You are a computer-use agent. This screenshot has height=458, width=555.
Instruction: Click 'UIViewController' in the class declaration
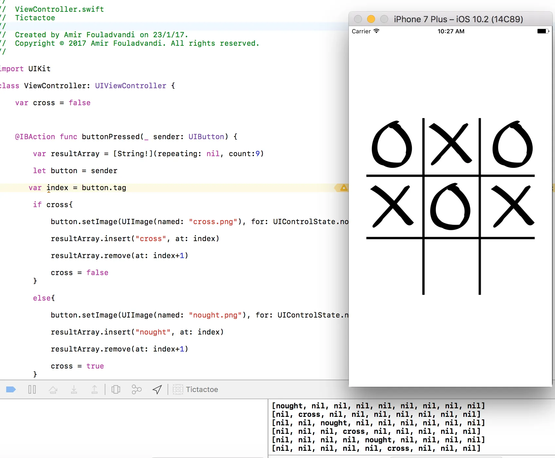(x=131, y=86)
